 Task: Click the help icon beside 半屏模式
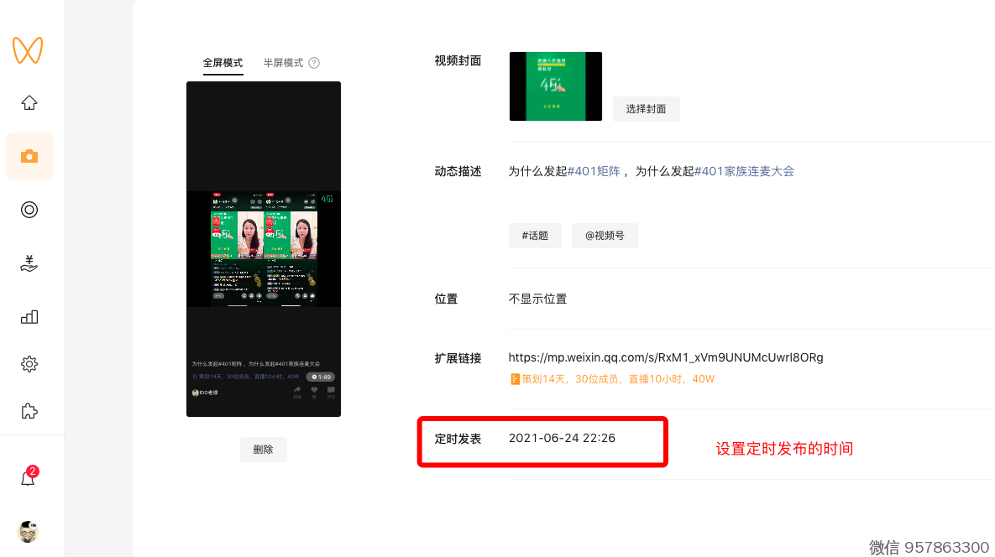314,63
